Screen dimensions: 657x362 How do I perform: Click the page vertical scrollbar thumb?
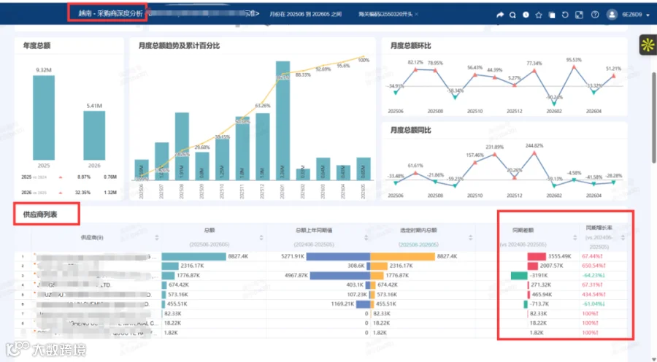[x=653, y=118]
